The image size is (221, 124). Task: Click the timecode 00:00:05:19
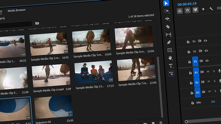tap(187, 4)
